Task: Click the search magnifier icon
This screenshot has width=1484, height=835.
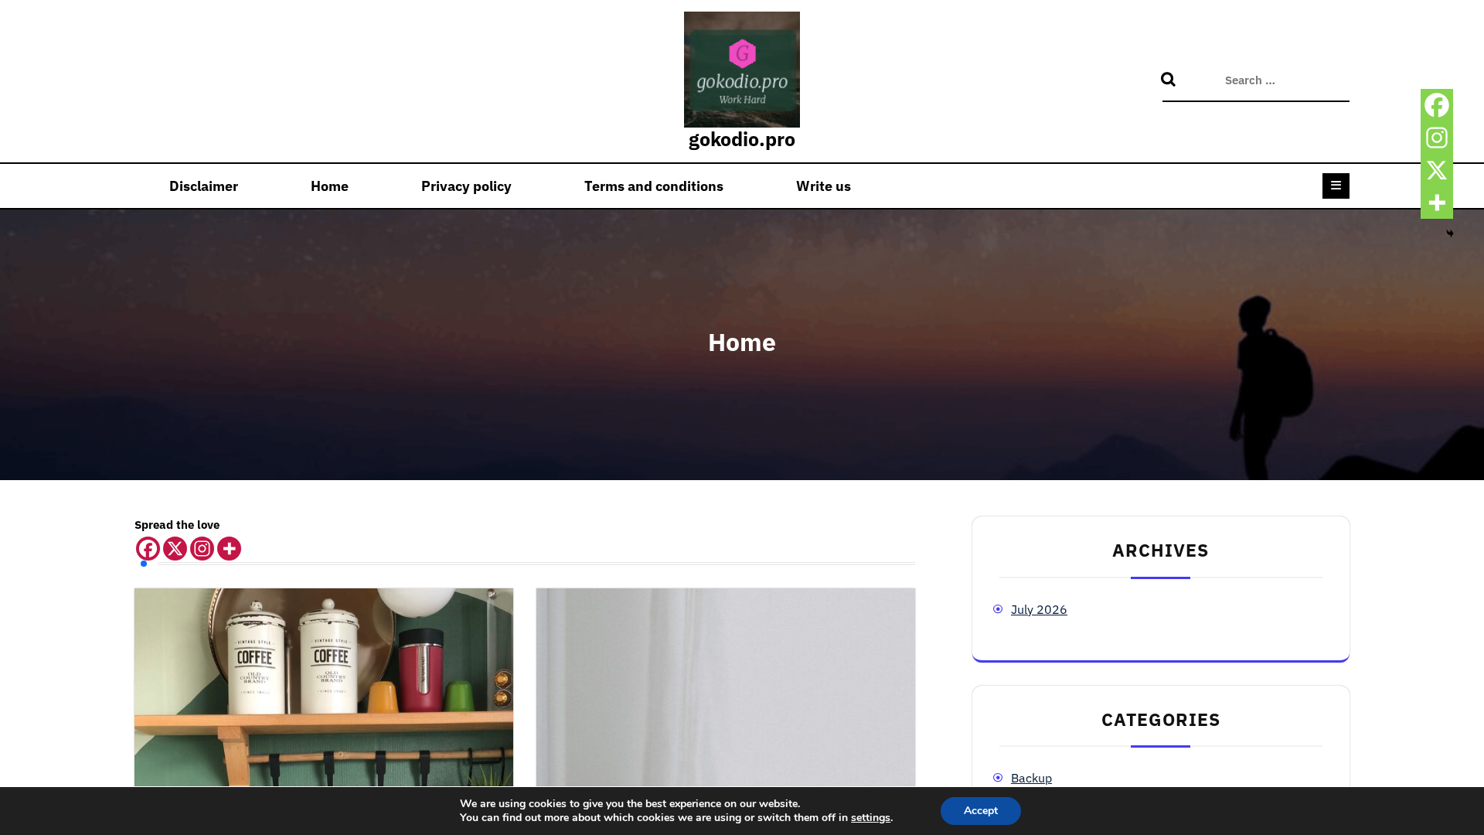Action: (1168, 80)
